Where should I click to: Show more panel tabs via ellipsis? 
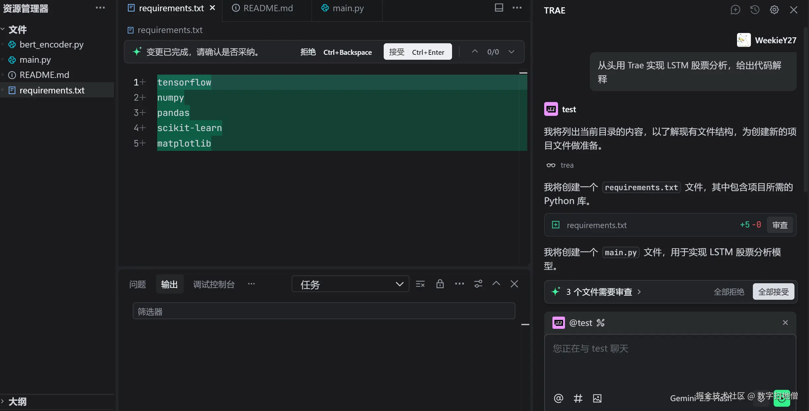tap(251, 284)
